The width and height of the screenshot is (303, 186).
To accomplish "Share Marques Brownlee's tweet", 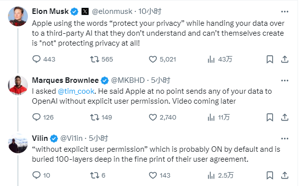I will pyautogui.click(x=285, y=117).
